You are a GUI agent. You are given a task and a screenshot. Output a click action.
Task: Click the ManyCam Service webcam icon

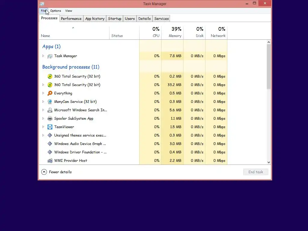(50, 102)
